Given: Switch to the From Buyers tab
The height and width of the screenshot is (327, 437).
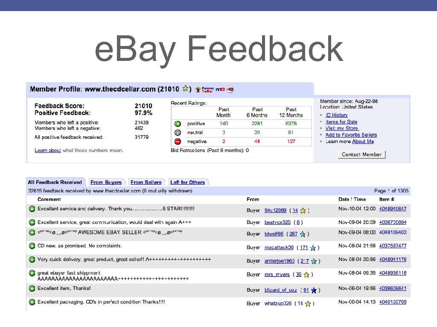Looking at the screenshot, I should [106, 182].
